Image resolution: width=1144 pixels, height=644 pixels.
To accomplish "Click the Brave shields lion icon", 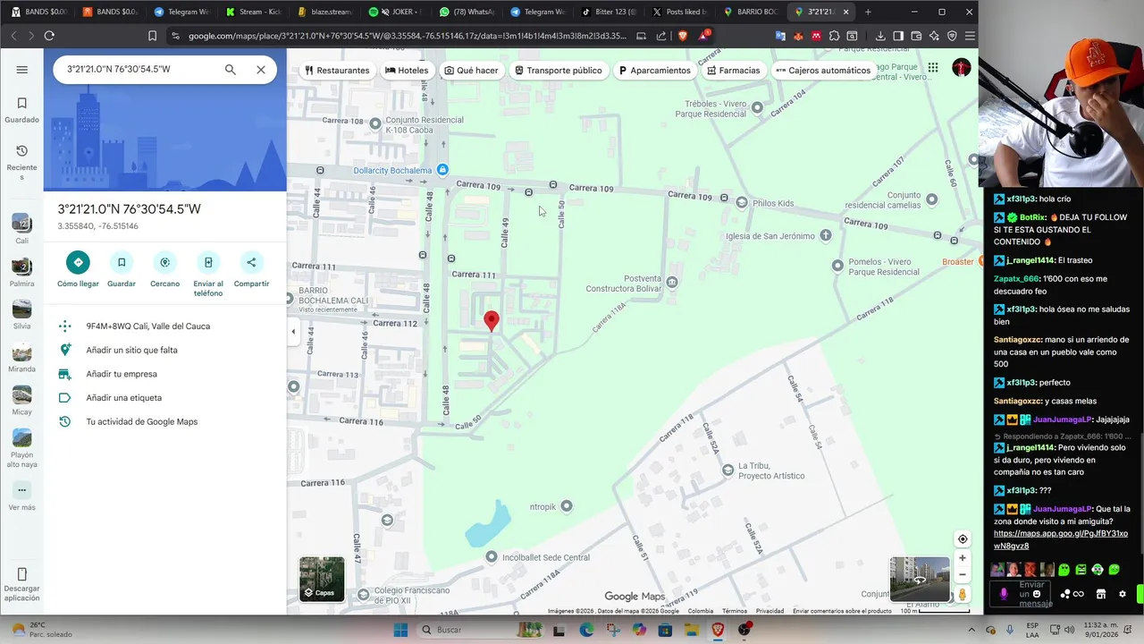I will pyautogui.click(x=683, y=36).
